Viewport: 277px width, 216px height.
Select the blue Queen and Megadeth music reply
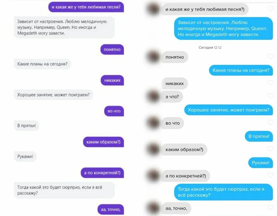(x=223, y=28)
